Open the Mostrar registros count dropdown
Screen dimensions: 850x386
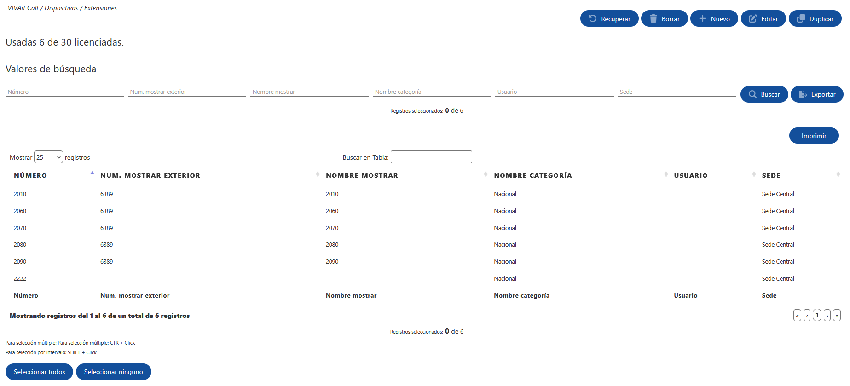(48, 157)
